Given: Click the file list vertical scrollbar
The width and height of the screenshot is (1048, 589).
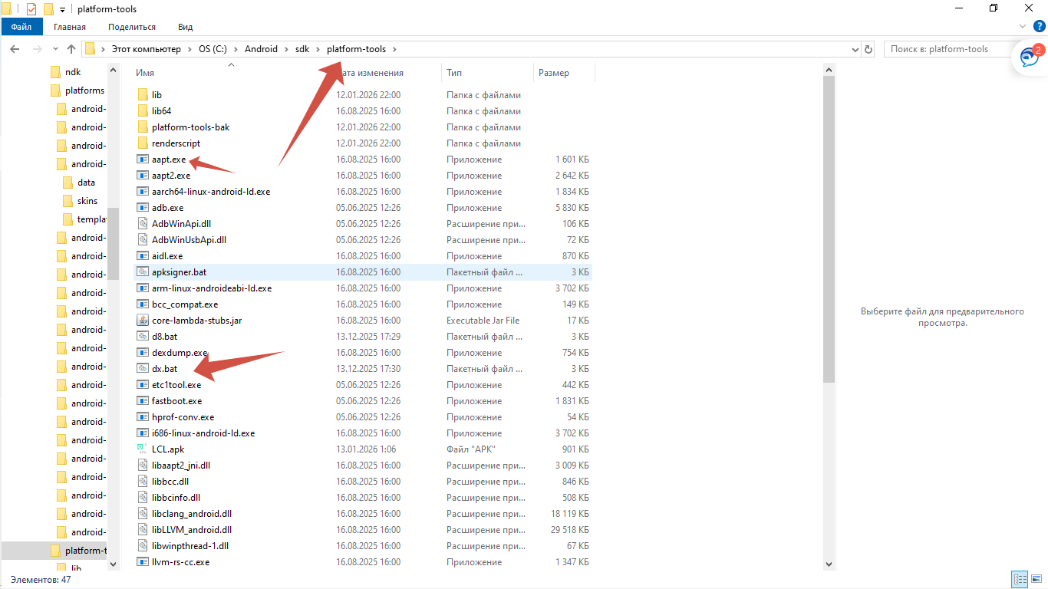Looking at the screenshot, I should tap(829, 230).
